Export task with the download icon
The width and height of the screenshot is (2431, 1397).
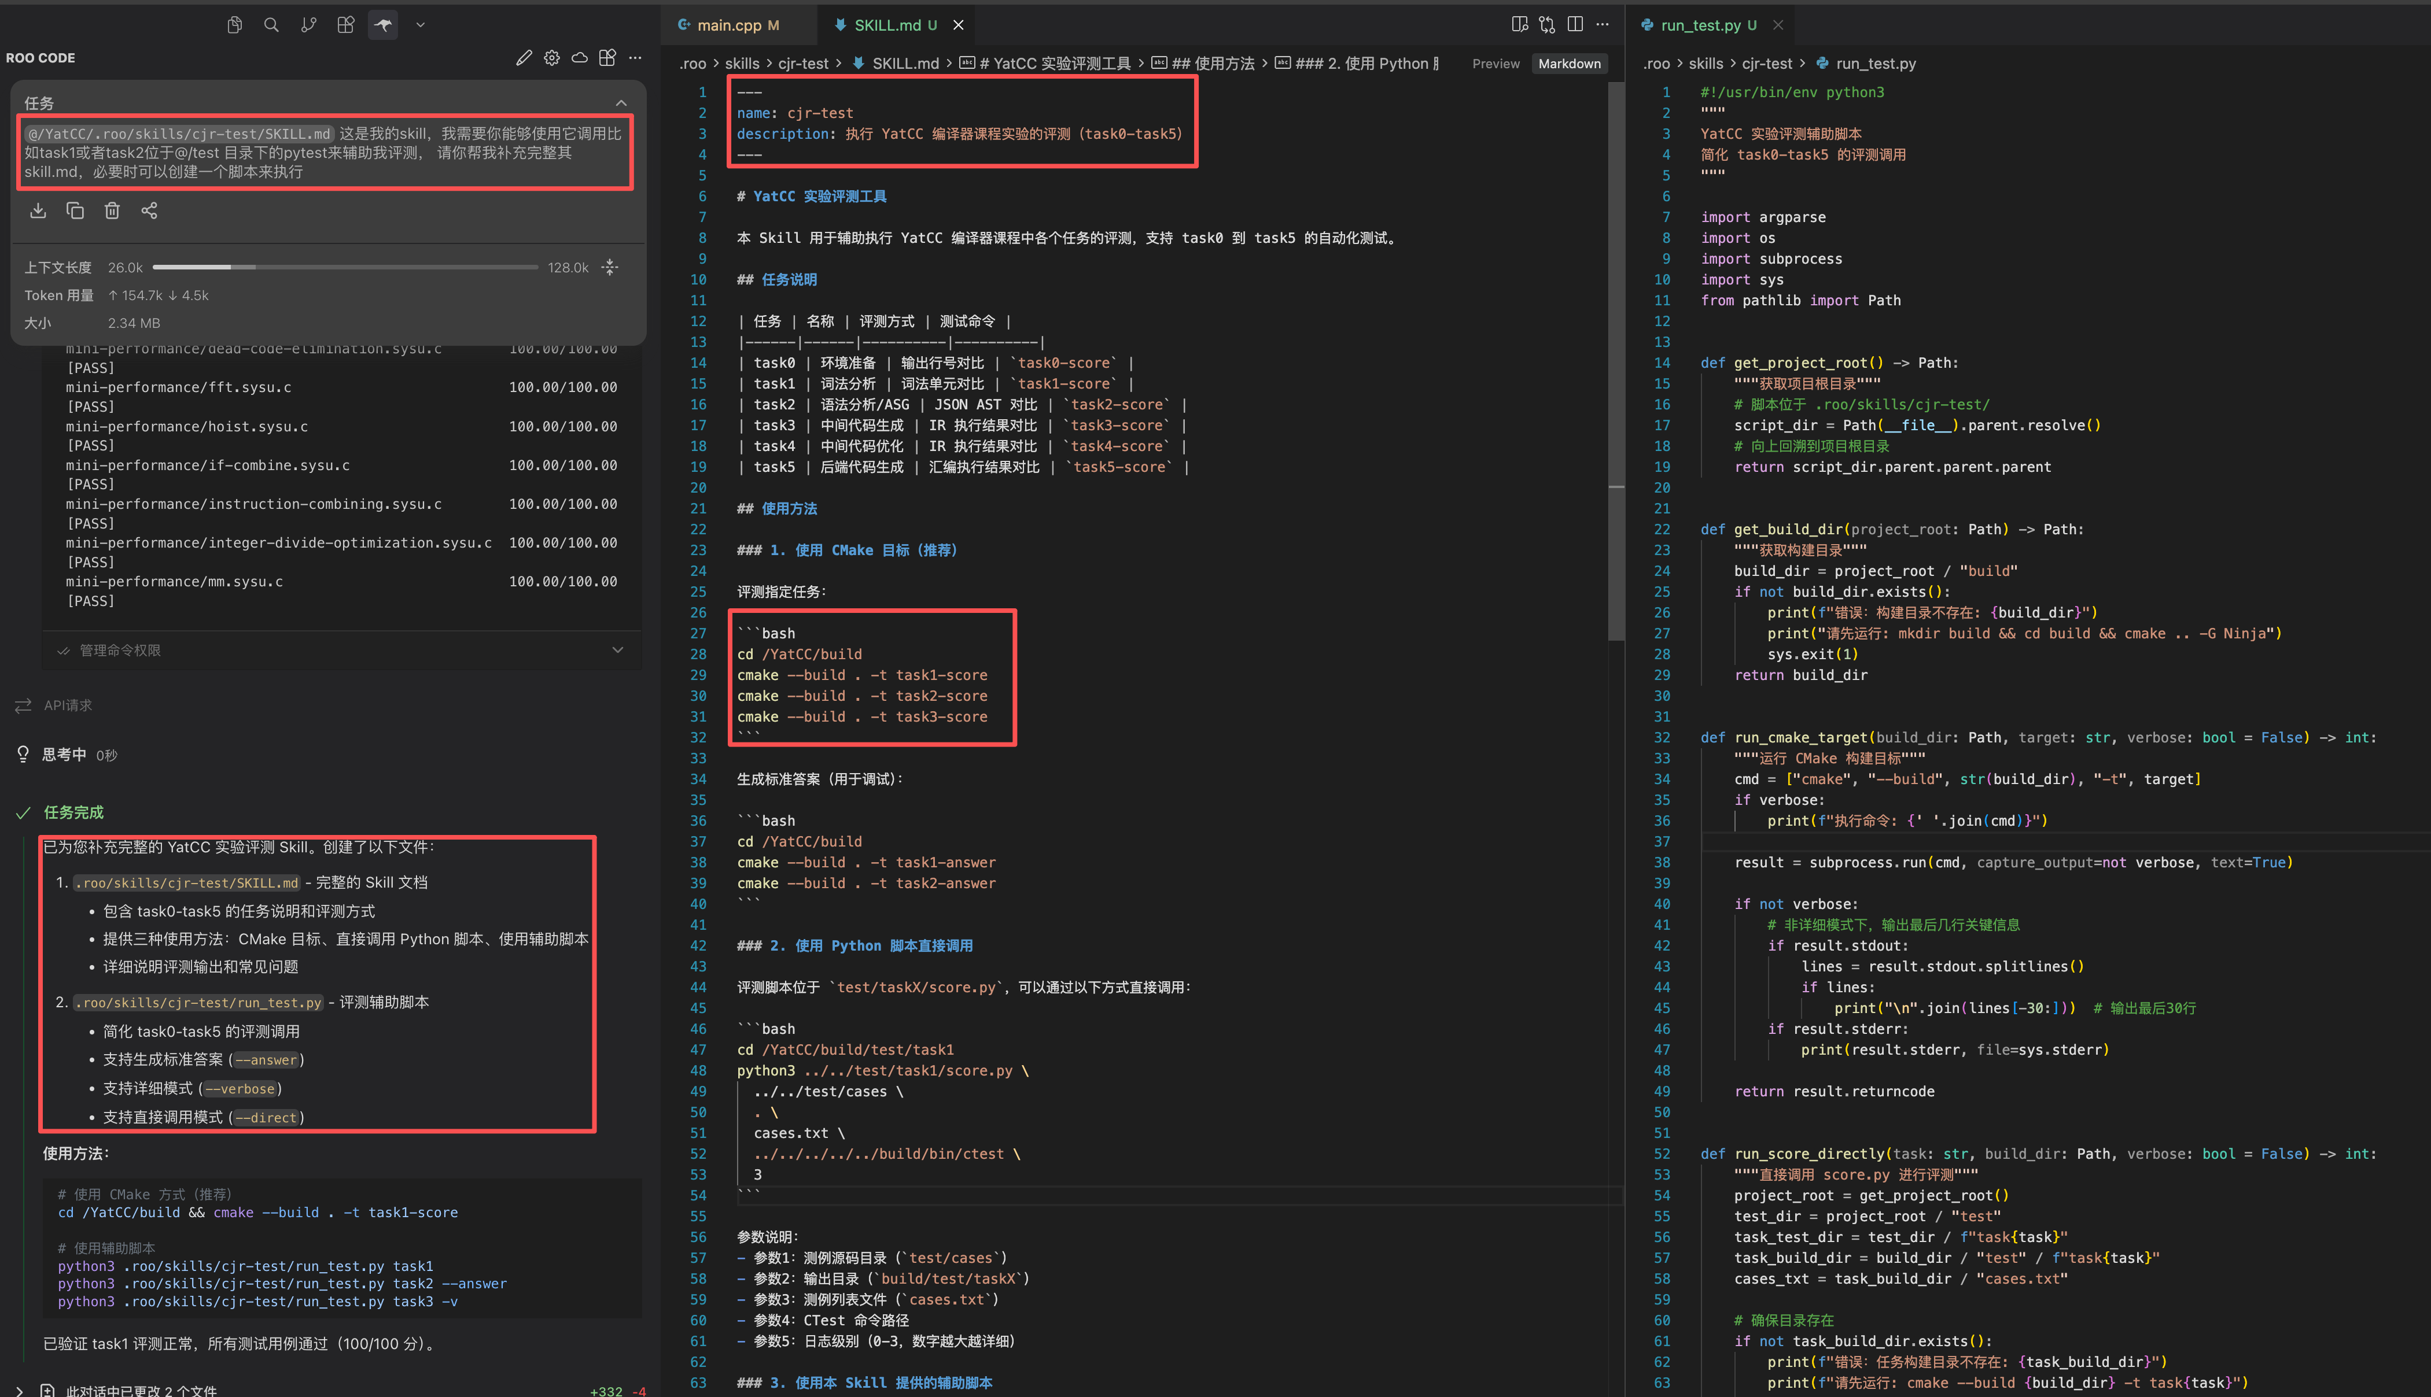[x=38, y=211]
